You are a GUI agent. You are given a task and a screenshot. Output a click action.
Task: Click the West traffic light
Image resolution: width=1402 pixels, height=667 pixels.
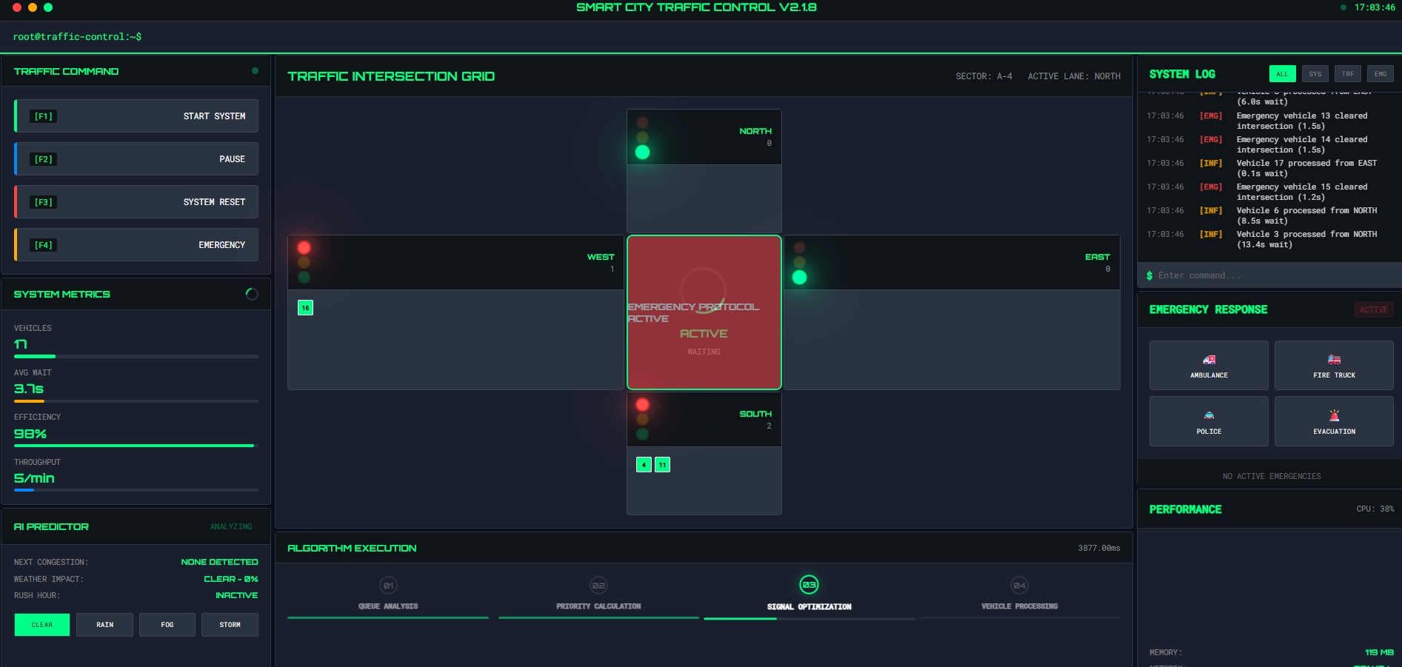click(304, 263)
